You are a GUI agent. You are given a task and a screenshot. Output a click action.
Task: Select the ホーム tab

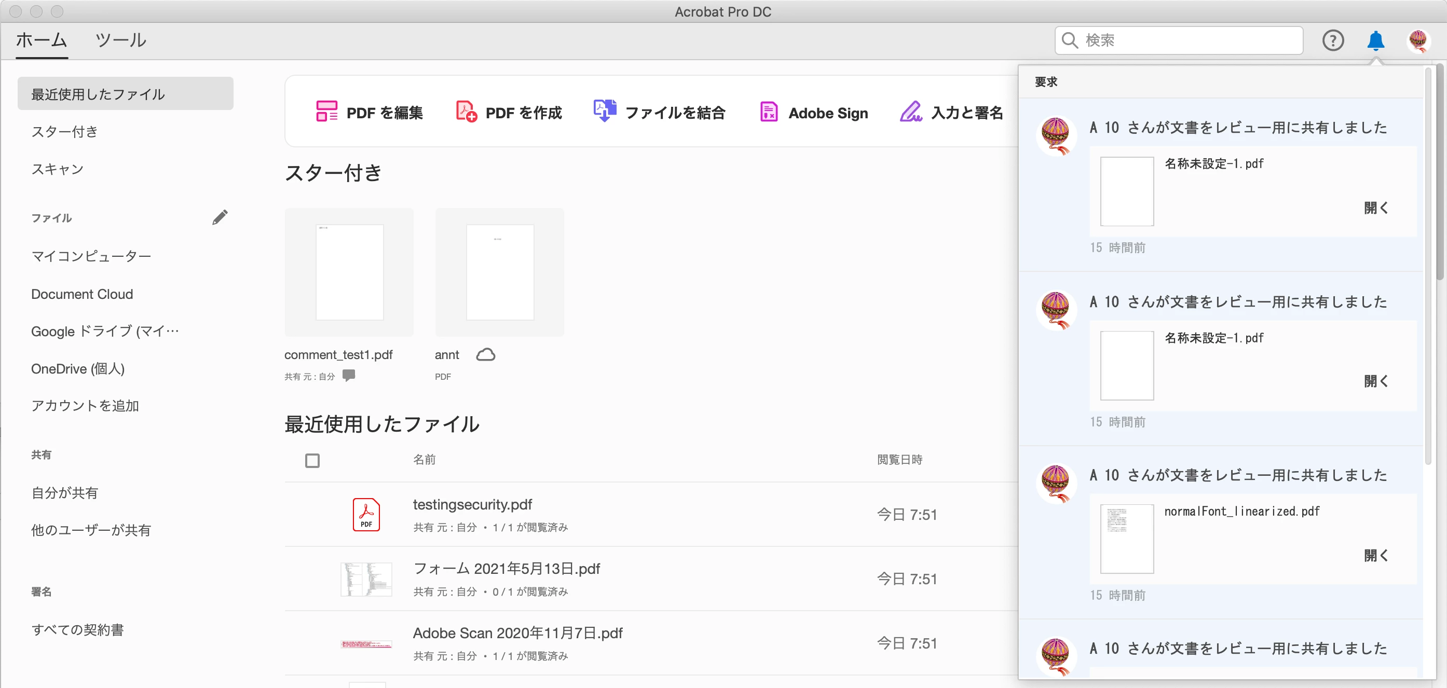42,40
